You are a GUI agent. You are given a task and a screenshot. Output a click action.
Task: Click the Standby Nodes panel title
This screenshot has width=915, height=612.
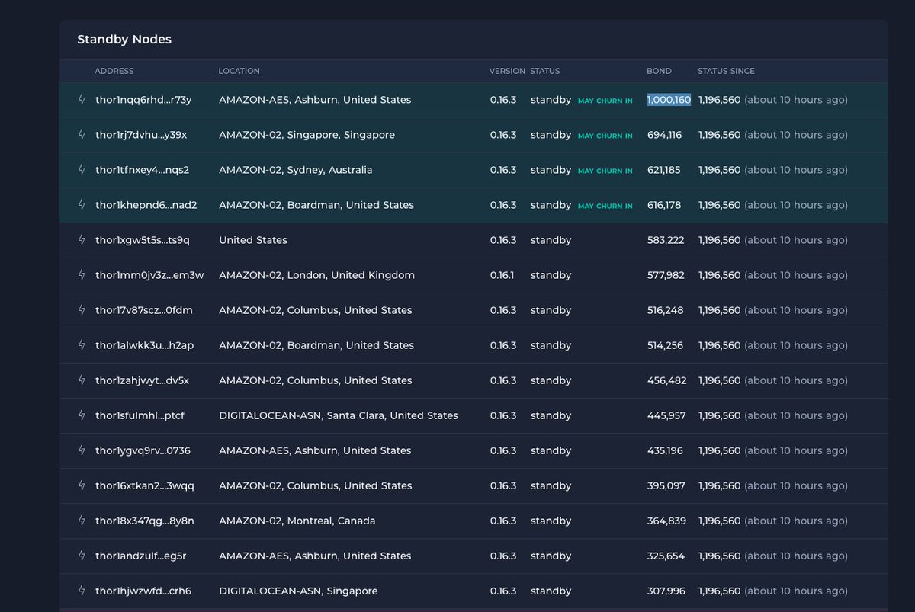124,39
